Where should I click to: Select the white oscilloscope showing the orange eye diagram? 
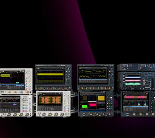pyautogui.click(x=53, y=104)
